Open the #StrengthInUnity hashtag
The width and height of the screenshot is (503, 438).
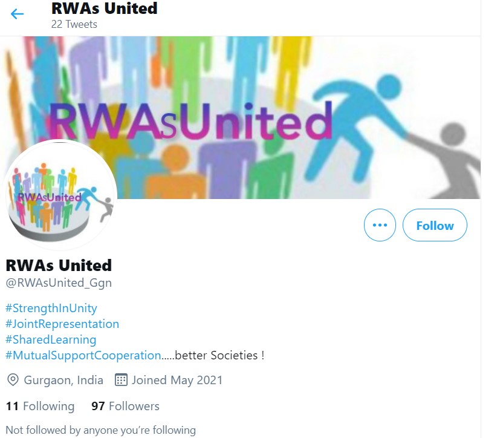[51, 308]
